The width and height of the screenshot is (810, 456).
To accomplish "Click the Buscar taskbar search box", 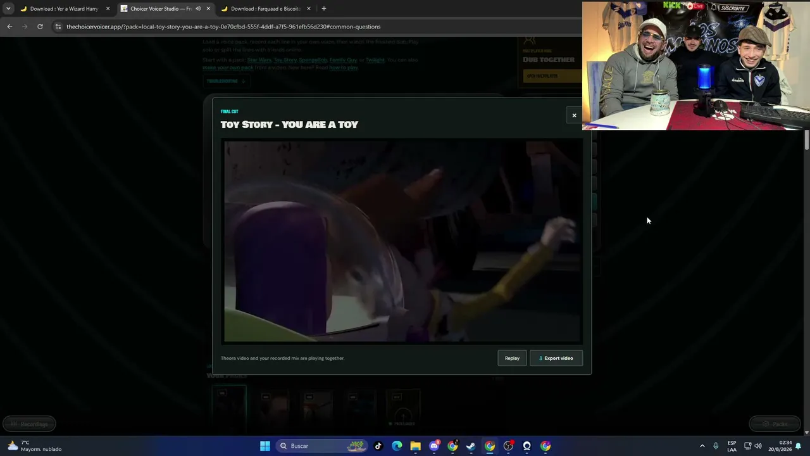I will [322, 446].
